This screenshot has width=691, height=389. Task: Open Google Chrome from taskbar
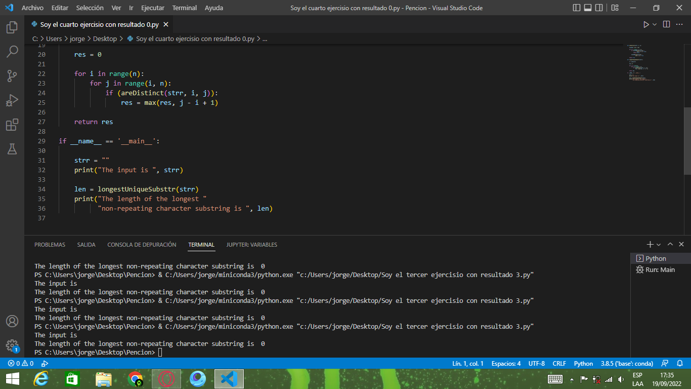[x=135, y=379]
